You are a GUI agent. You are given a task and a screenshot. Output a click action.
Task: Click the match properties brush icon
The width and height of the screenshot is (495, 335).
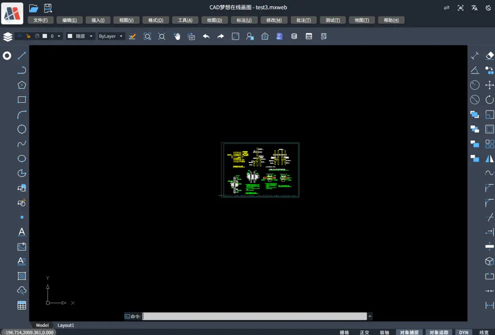click(x=132, y=37)
